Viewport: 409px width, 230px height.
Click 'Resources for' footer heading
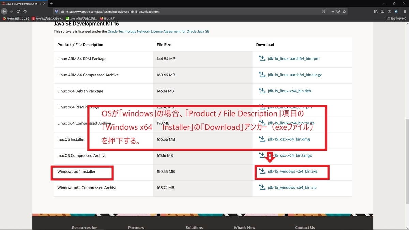(x=85, y=228)
